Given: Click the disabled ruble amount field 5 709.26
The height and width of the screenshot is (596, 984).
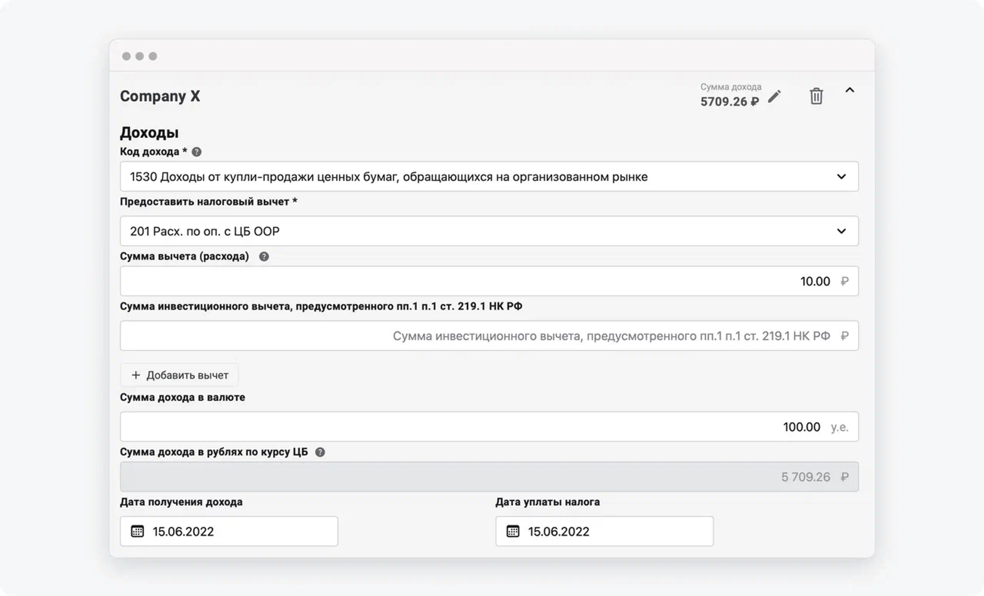Looking at the screenshot, I should point(489,477).
